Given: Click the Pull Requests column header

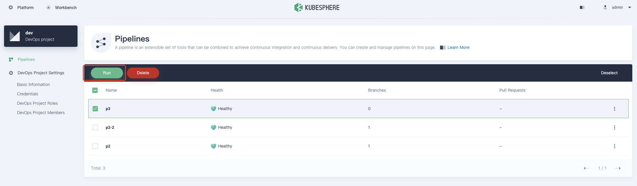Looking at the screenshot, I should pyautogui.click(x=512, y=90).
